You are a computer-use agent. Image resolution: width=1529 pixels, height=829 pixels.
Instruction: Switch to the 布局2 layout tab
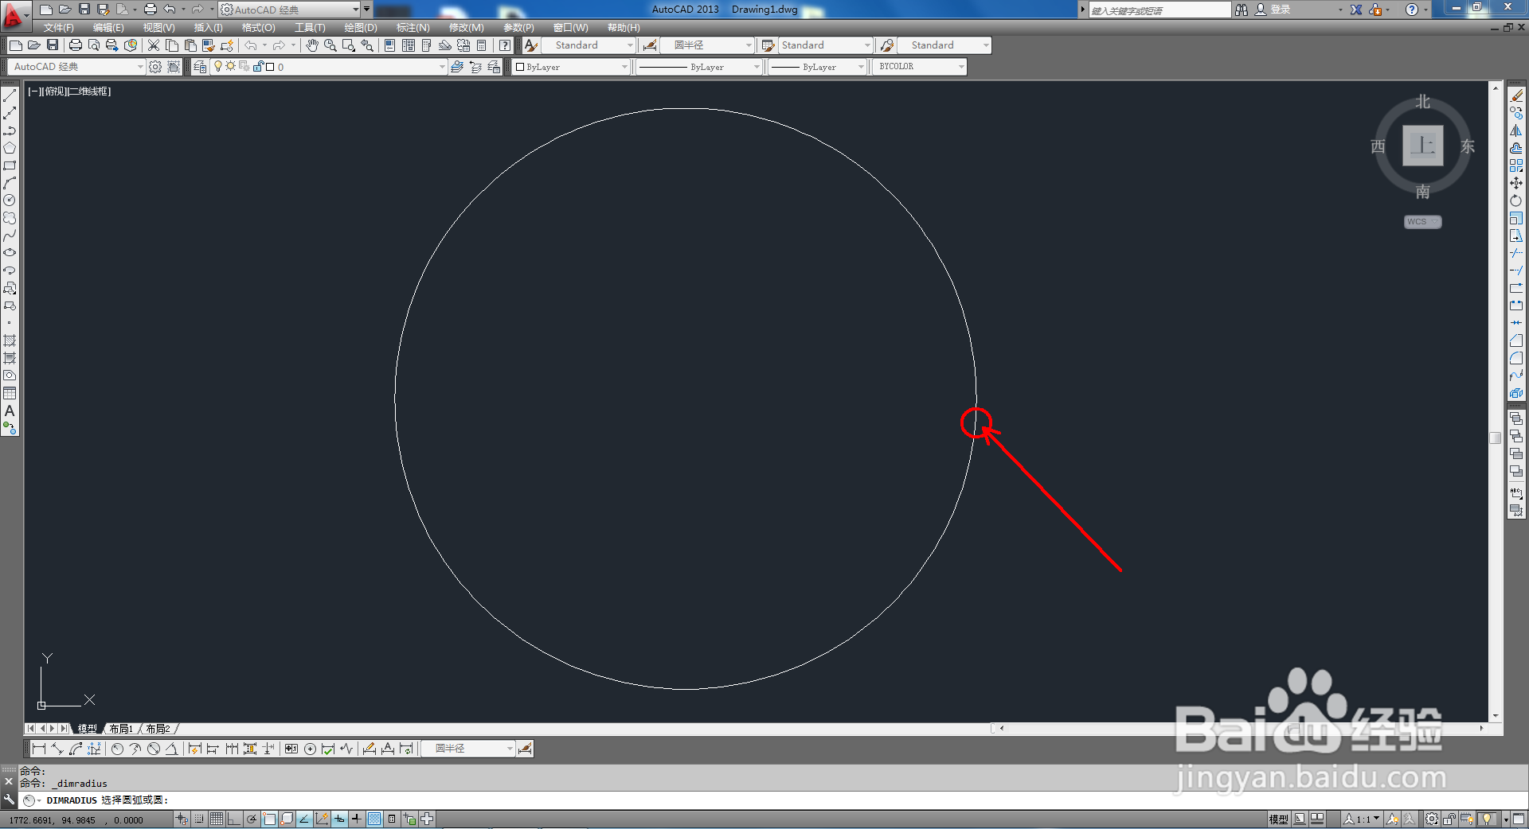(158, 729)
